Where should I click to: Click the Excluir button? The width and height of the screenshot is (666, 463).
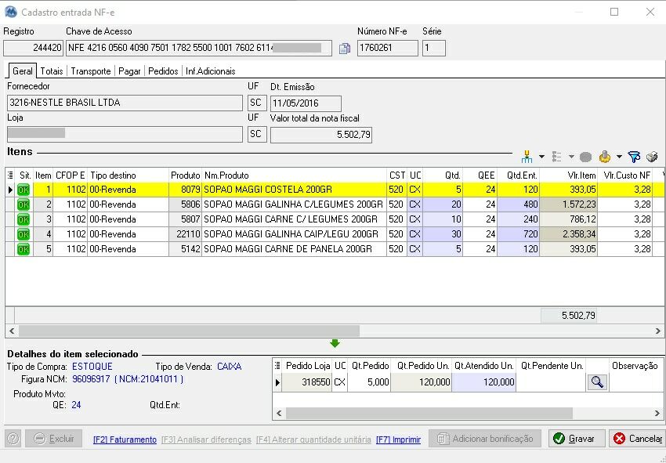53,439
